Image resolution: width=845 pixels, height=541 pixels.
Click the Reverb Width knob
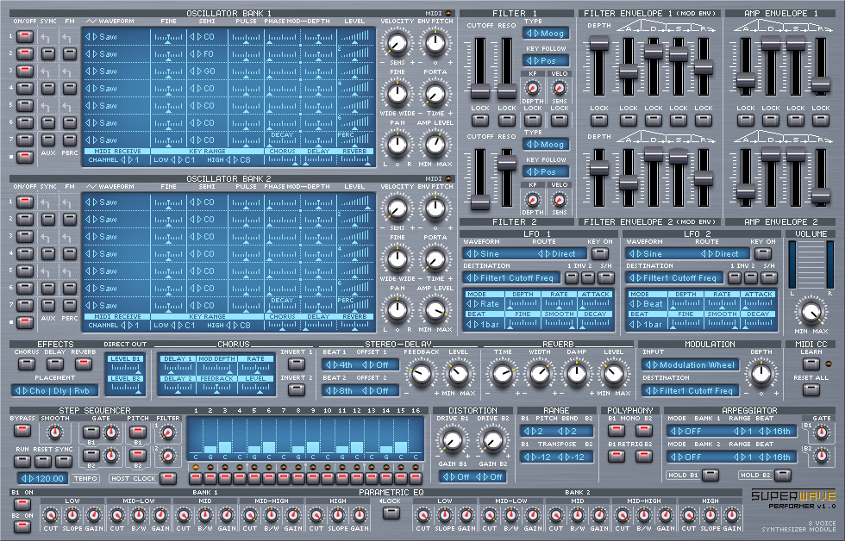[540, 374]
